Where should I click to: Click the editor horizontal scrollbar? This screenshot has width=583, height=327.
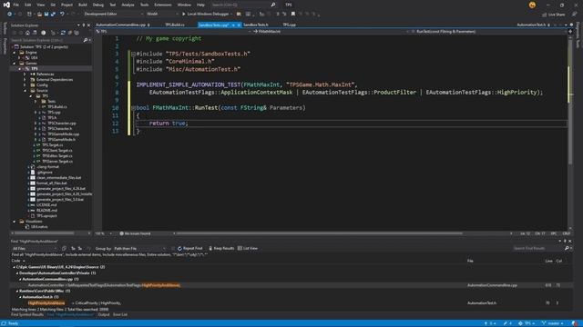pyautogui.click(x=320, y=233)
